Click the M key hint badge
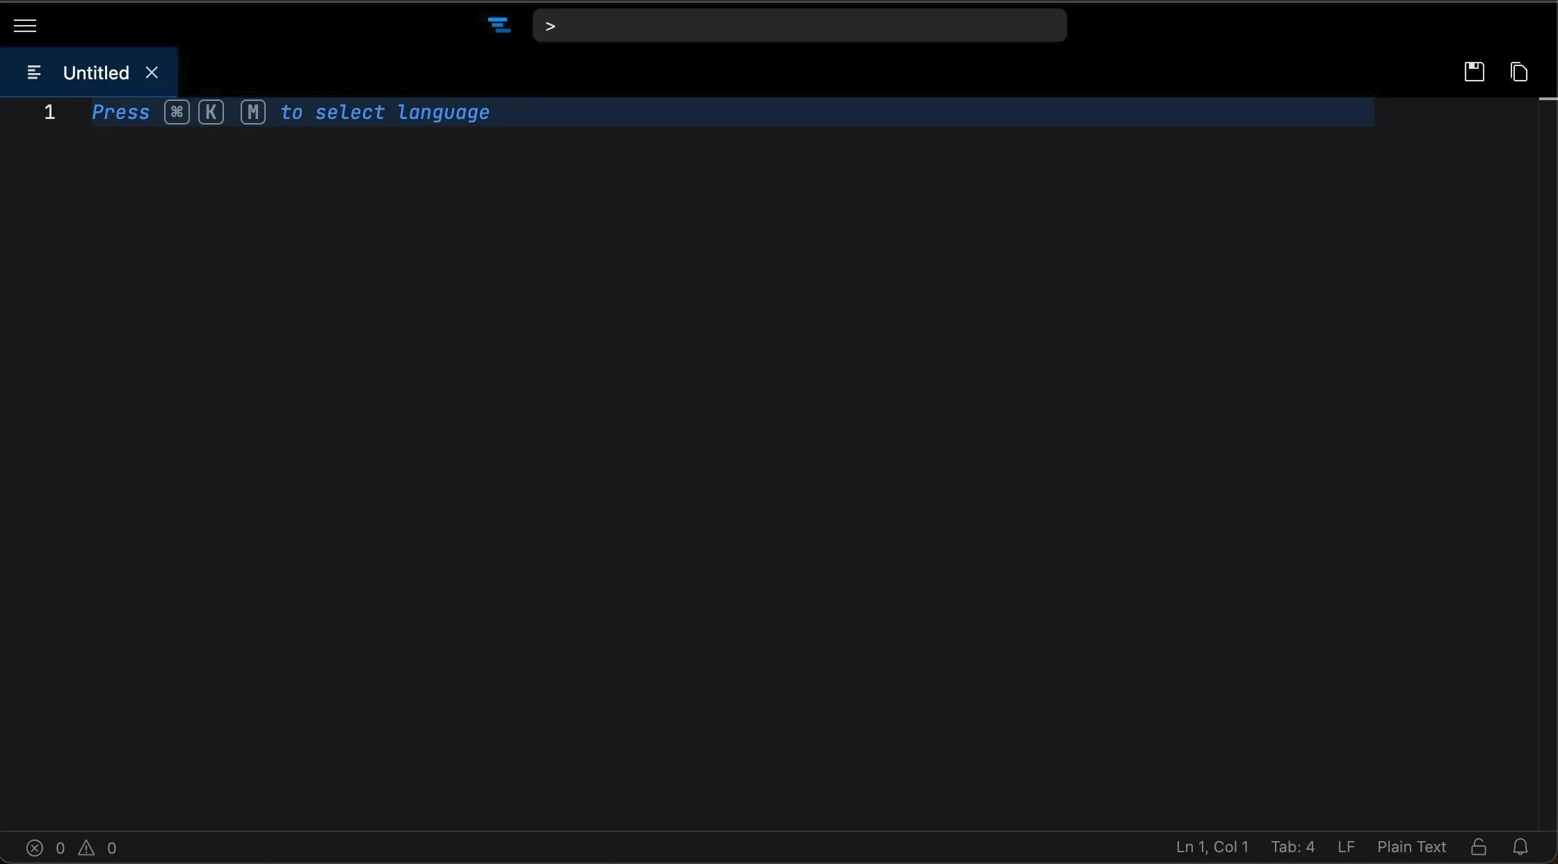Screen dimensions: 1558x864 (253, 112)
